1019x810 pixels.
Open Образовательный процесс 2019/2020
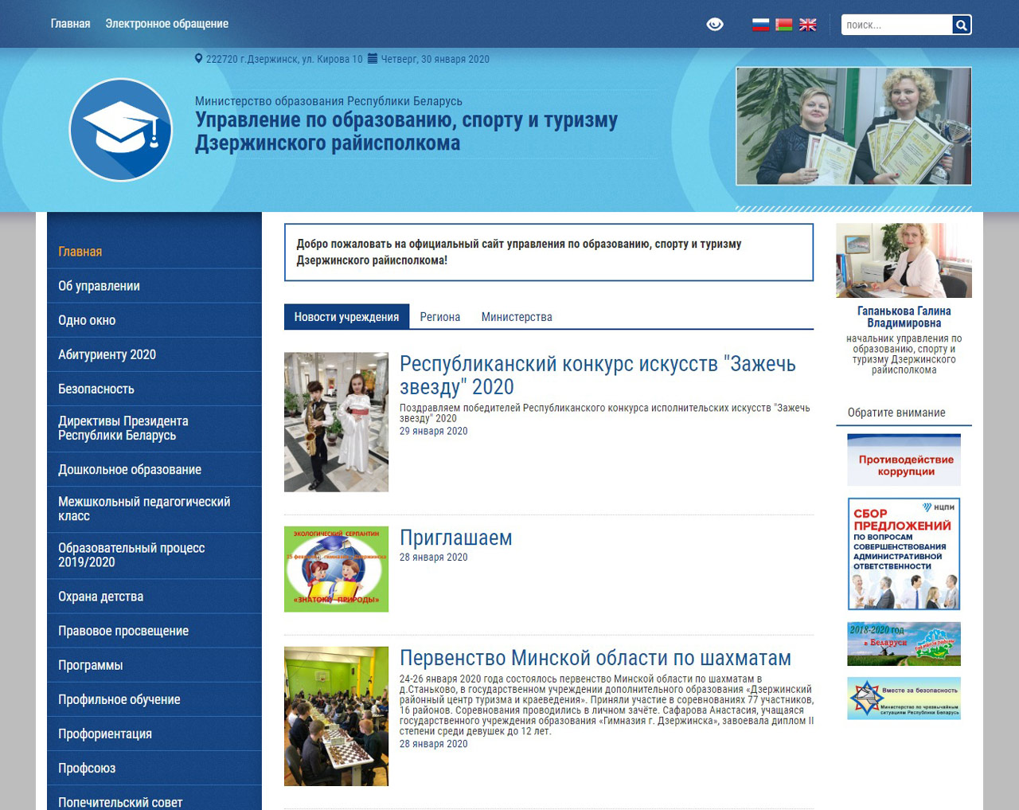tap(154, 555)
